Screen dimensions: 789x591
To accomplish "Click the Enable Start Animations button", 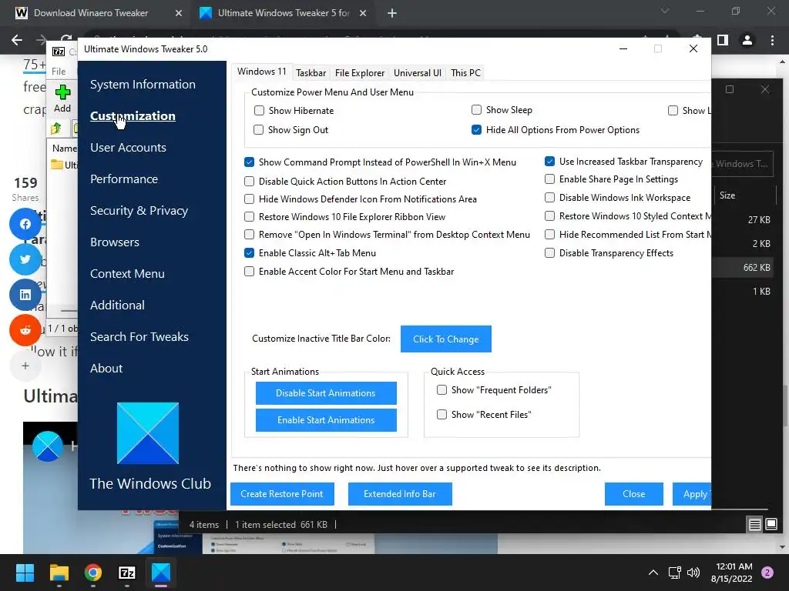I will (326, 420).
